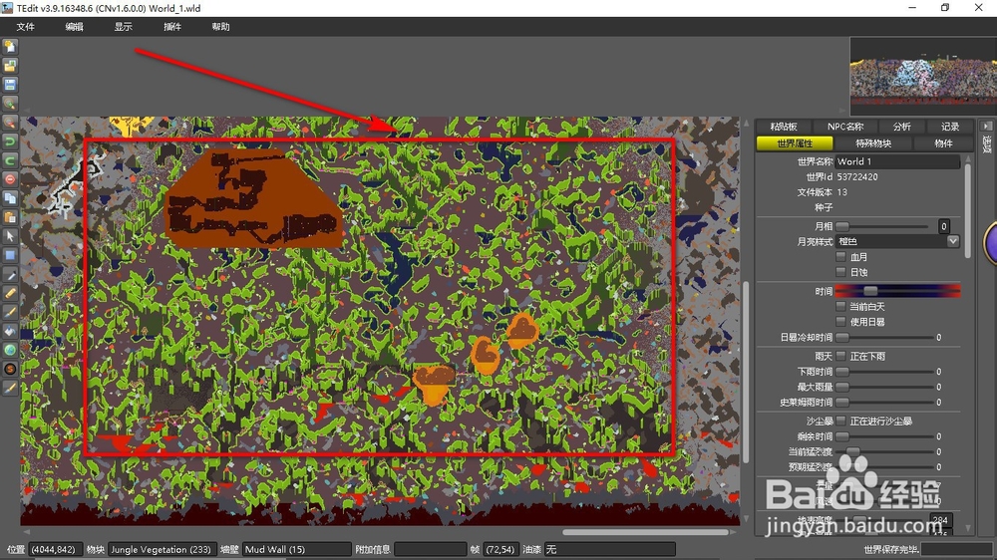Screen dimensions: 997x560
Task: Select the Brush tool
Action: click(10, 312)
